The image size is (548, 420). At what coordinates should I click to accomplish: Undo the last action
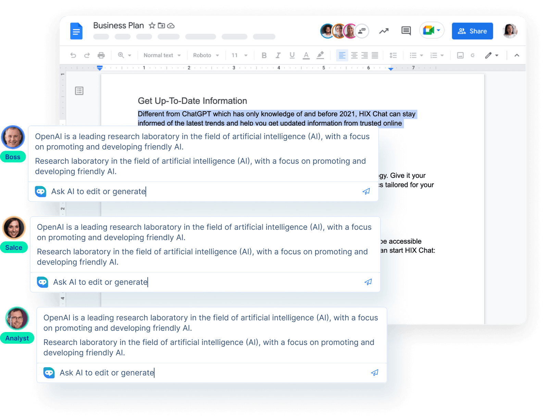pos(73,55)
